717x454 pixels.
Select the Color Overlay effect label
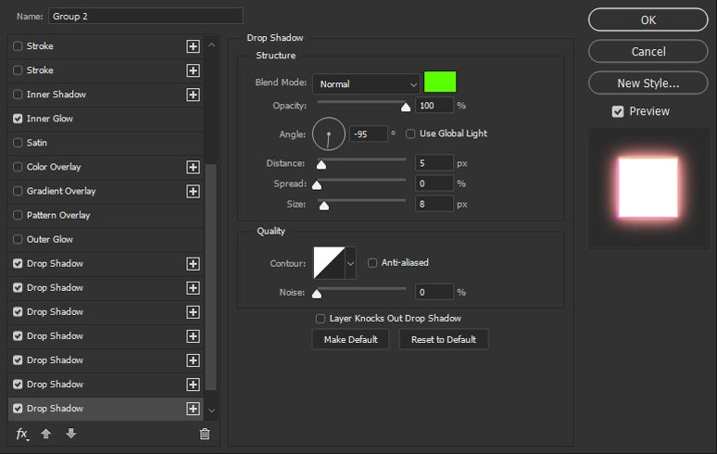click(x=54, y=167)
